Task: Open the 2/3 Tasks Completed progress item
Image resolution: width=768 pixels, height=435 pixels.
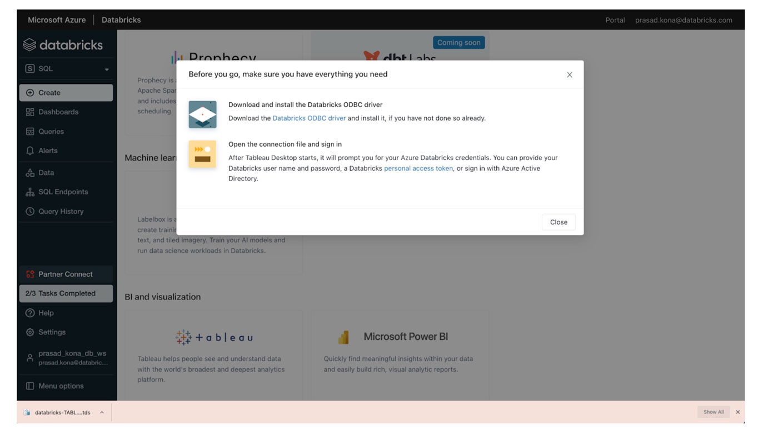Action: (x=66, y=294)
